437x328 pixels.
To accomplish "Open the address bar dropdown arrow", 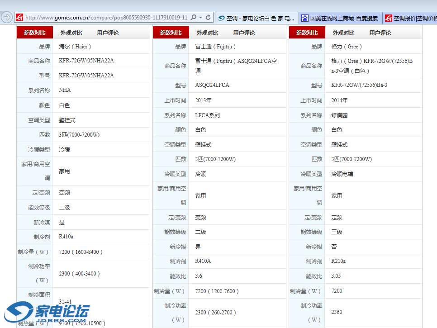I will coord(201,18).
